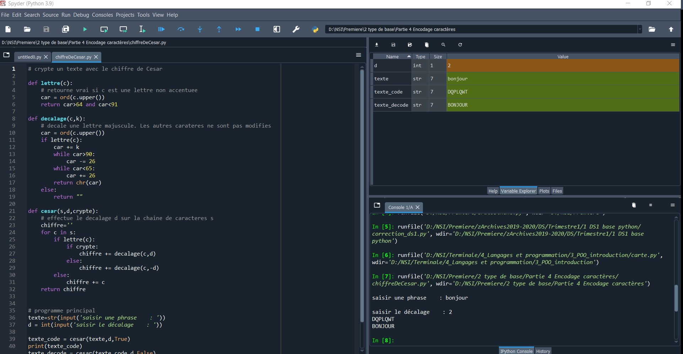
Task: Open file using folder toolbar icon
Action: pyautogui.click(x=27, y=29)
